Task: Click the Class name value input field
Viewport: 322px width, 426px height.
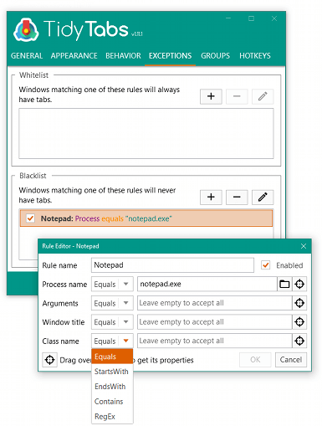Action: [215, 341]
